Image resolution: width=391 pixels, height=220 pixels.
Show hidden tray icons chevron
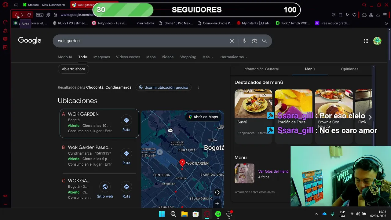[316, 214]
